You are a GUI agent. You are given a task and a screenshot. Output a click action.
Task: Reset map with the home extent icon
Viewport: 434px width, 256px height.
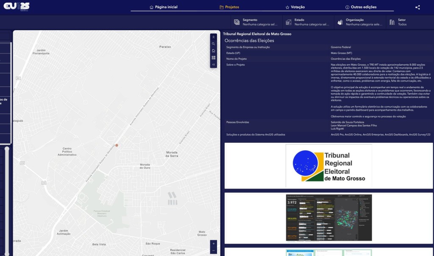tap(214, 51)
